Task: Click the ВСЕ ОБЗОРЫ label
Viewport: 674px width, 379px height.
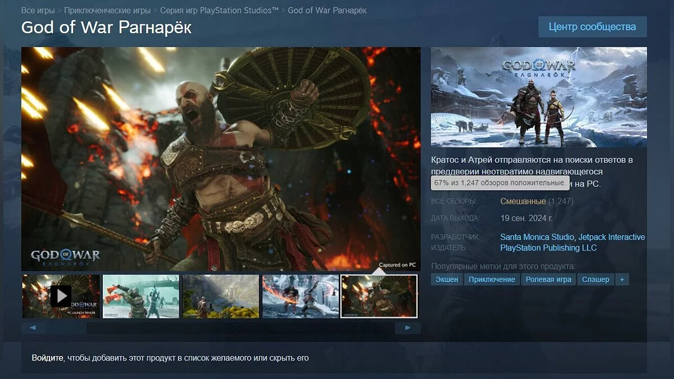Action: (x=453, y=201)
